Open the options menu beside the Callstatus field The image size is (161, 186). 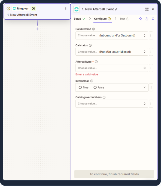click(151, 52)
